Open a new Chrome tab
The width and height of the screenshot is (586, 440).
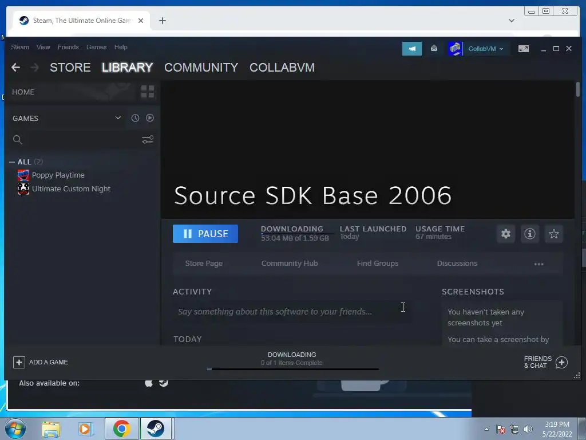coord(162,21)
